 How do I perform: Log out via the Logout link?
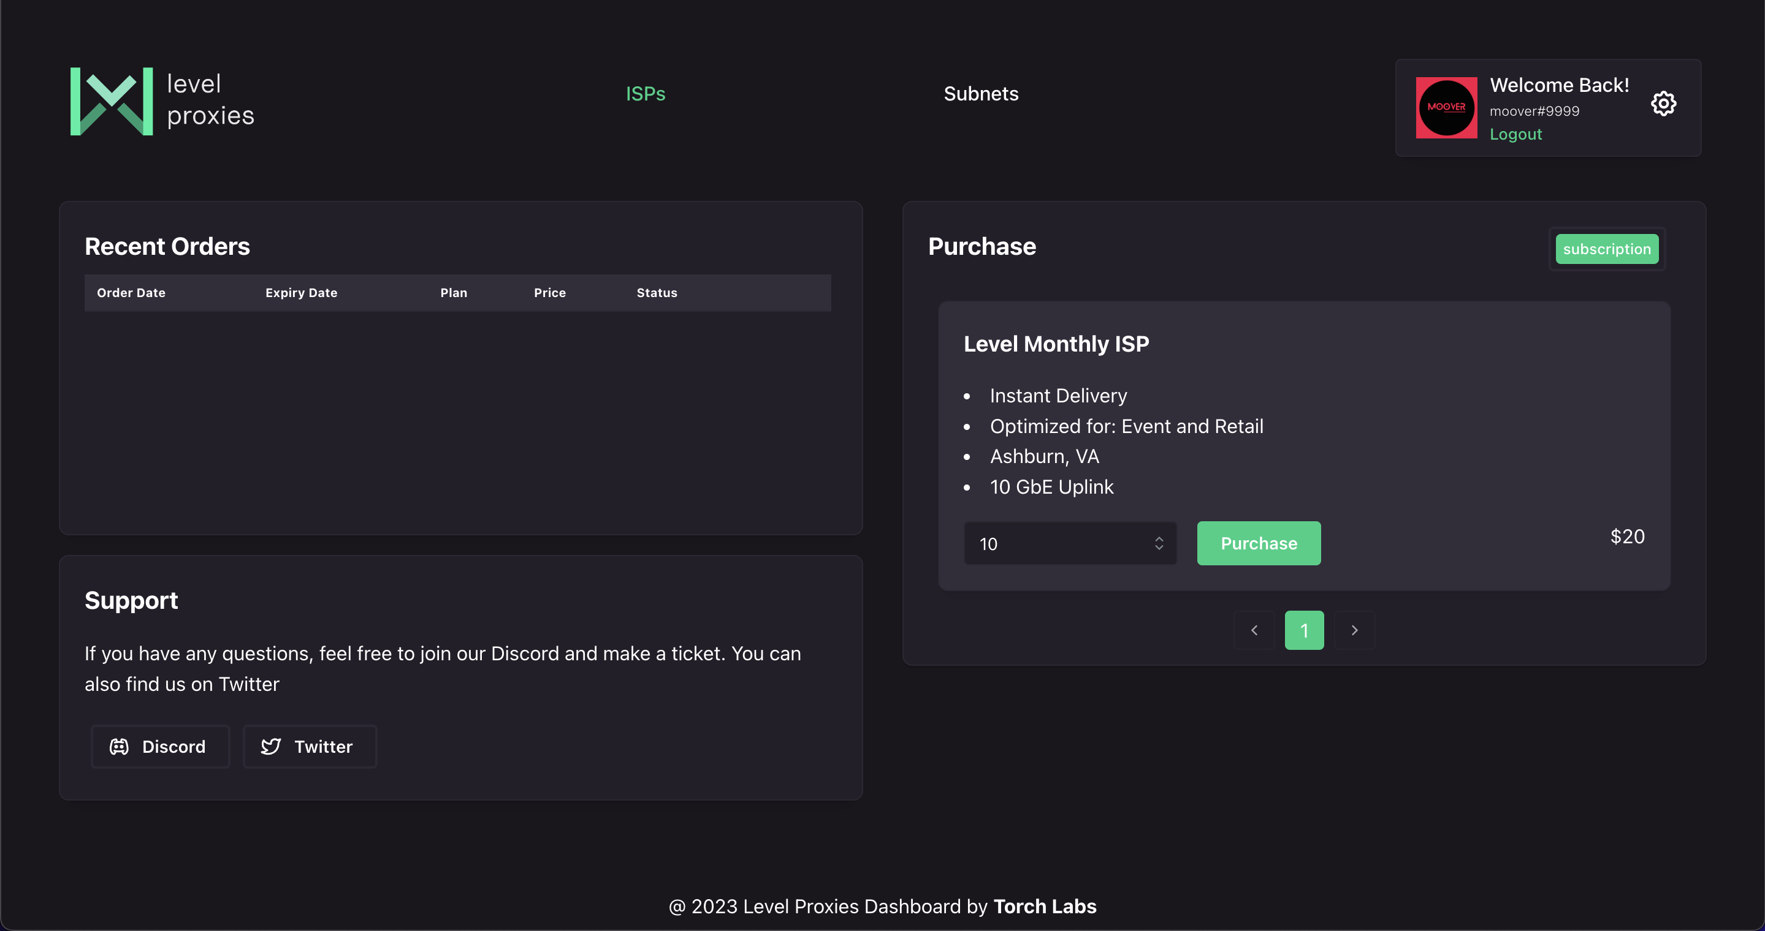click(1515, 134)
